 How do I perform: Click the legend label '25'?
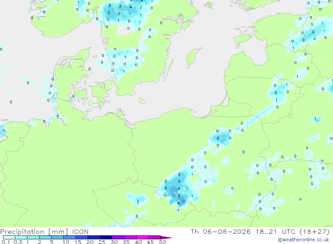pyautogui.click(x=102, y=242)
